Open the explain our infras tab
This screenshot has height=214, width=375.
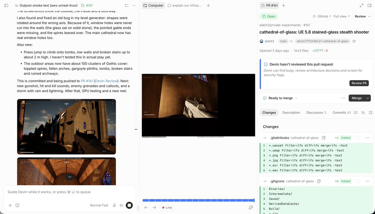point(184,6)
